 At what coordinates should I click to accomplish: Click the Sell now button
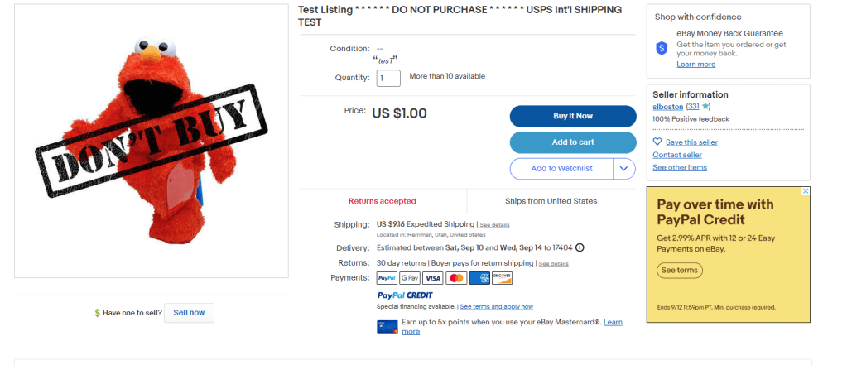coord(189,313)
